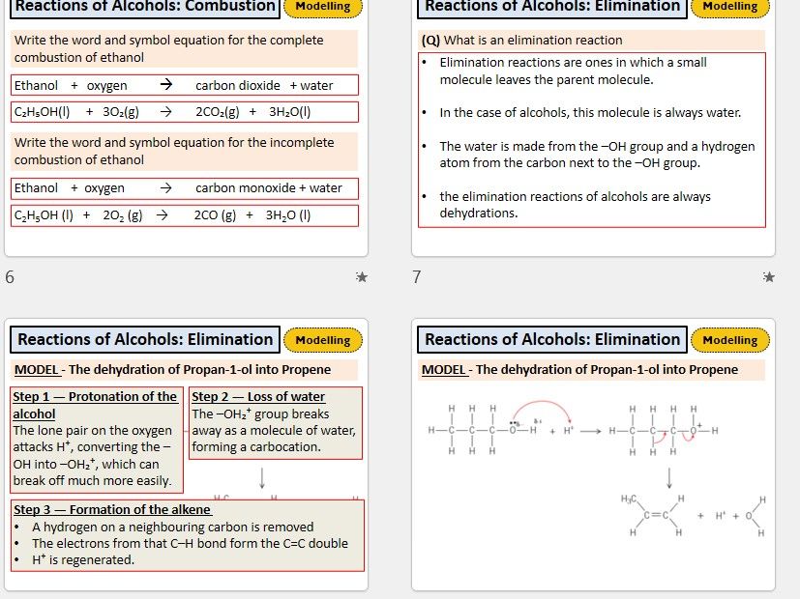The height and width of the screenshot is (599, 800).
Task: Click '(Q) What is an elimination reaction' heading
Action: pyautogui.click(x=591, y=41)
